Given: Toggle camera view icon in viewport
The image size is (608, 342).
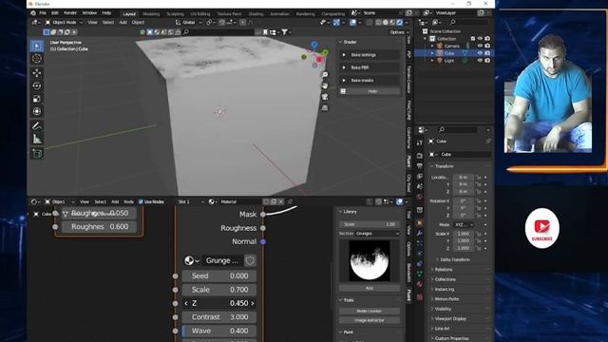Looking at the screenshot, I should coord(325,97).
